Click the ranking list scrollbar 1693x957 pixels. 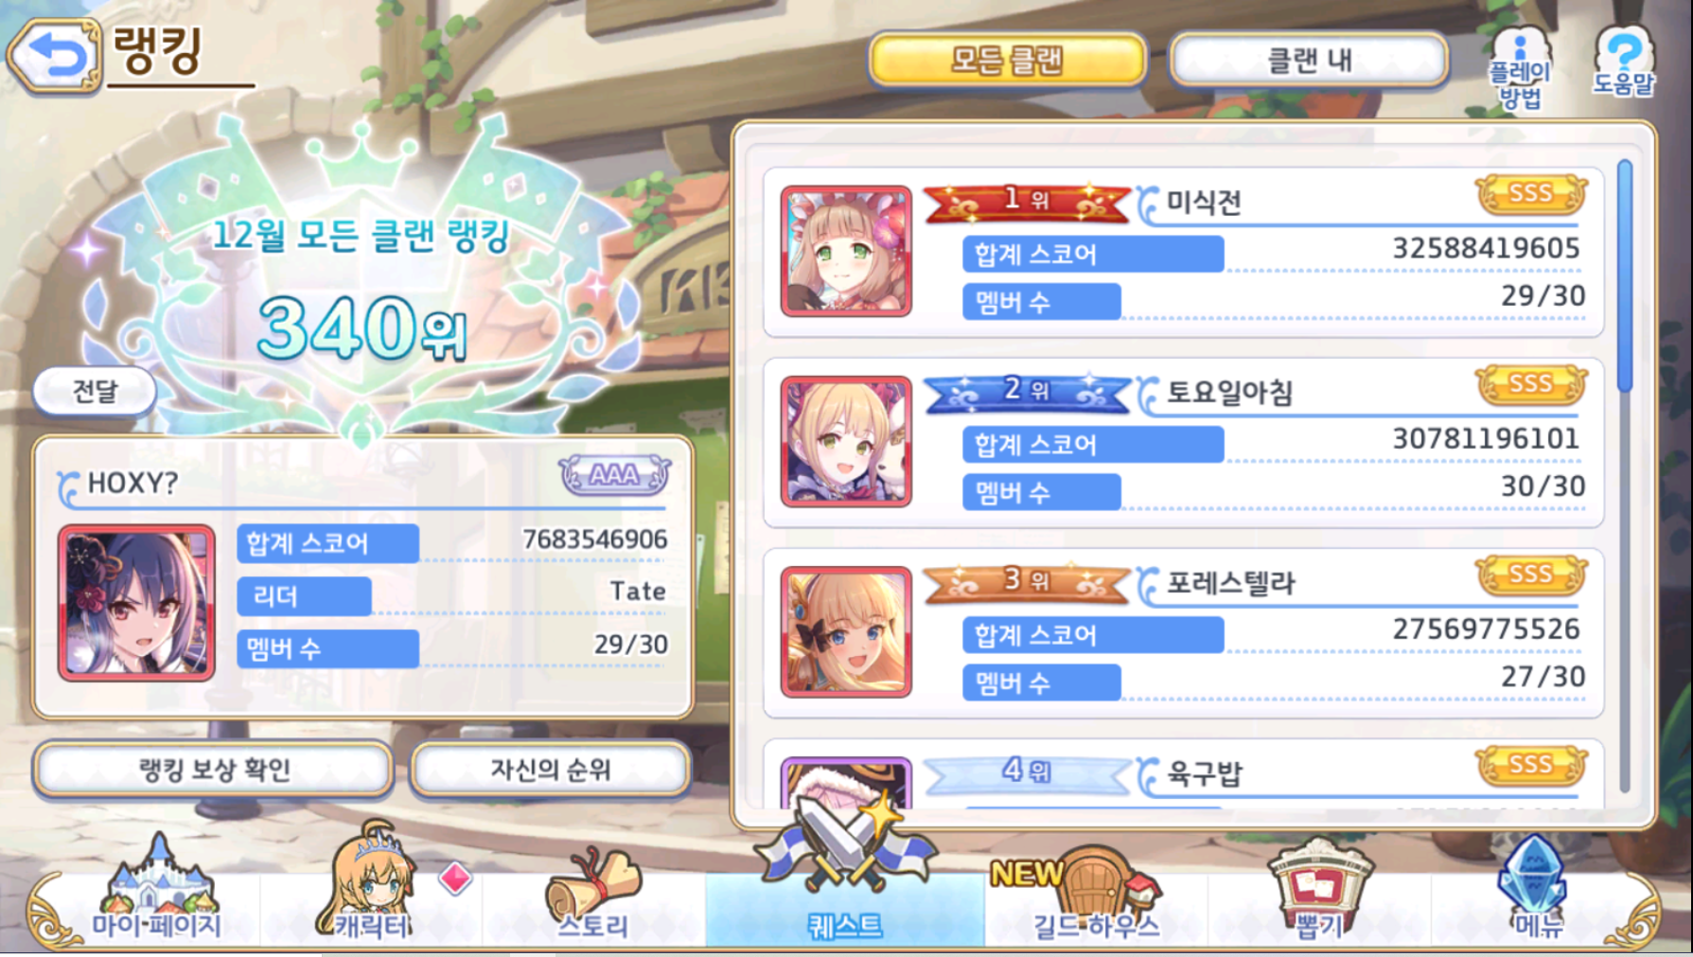(x=1625, y=473)
